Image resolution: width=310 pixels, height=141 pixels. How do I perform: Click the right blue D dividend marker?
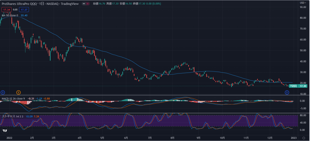pyautogui.click(x=287, y=92)
